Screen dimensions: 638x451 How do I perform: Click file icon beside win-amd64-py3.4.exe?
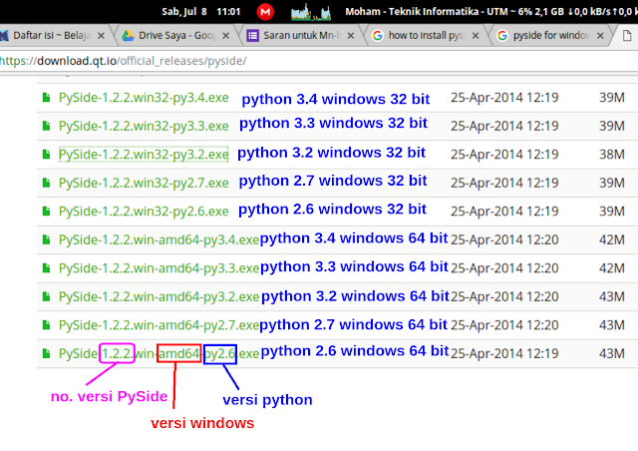(47, 239)
